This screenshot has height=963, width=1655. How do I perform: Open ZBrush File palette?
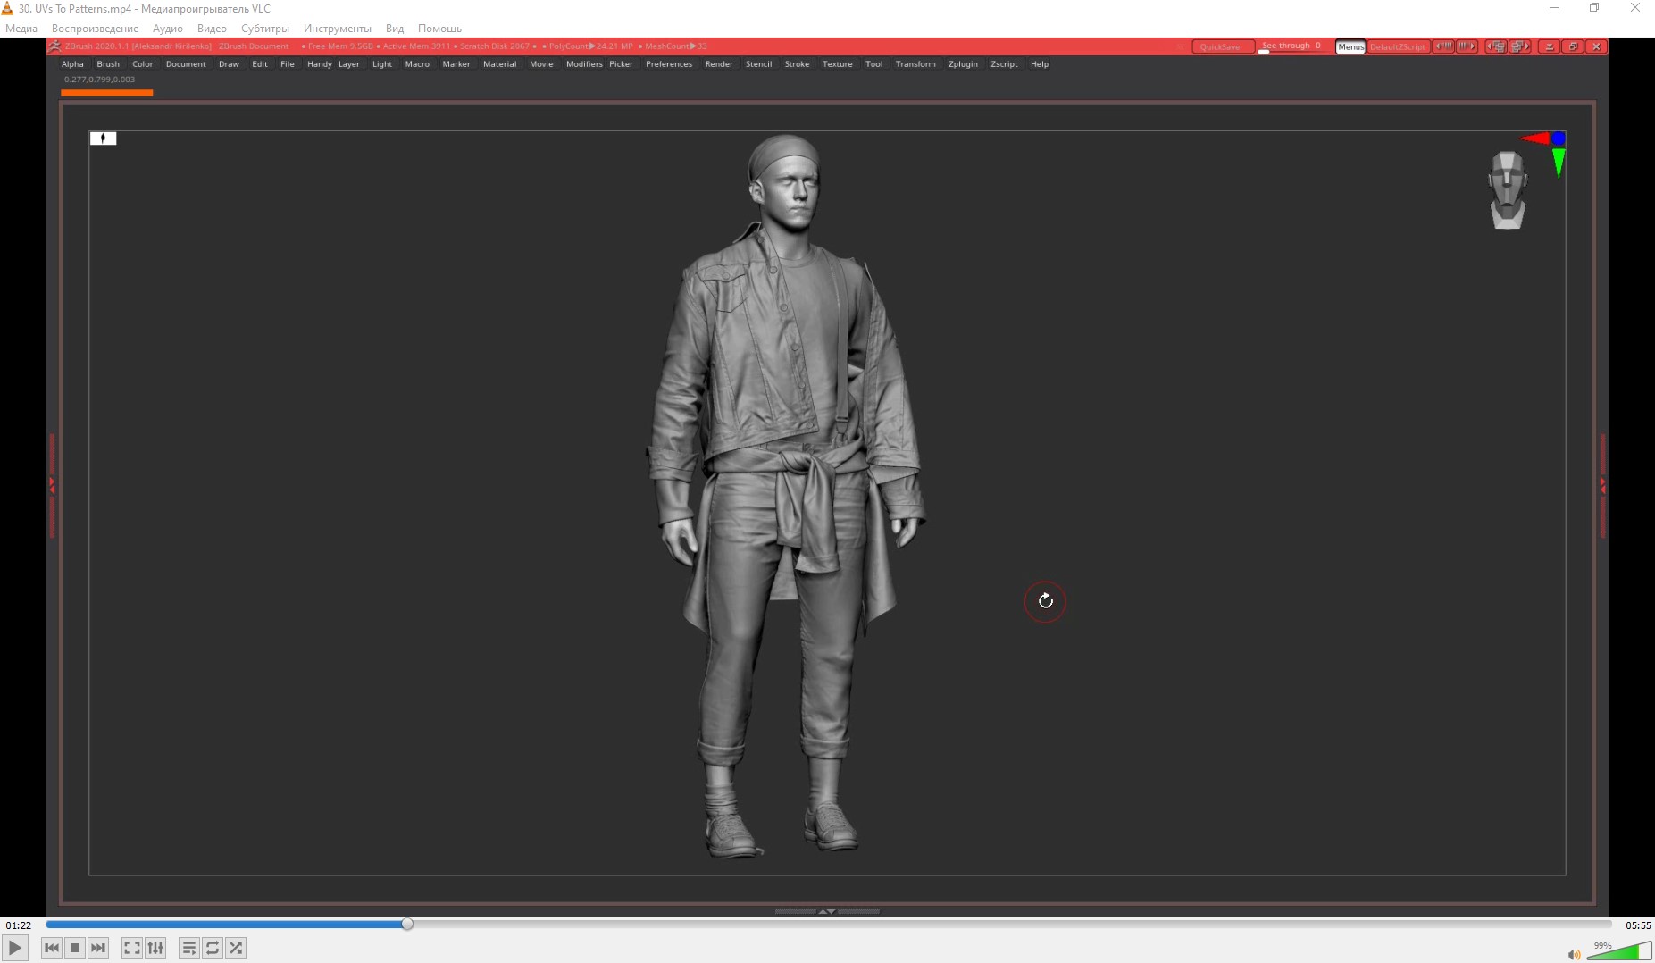288,64
